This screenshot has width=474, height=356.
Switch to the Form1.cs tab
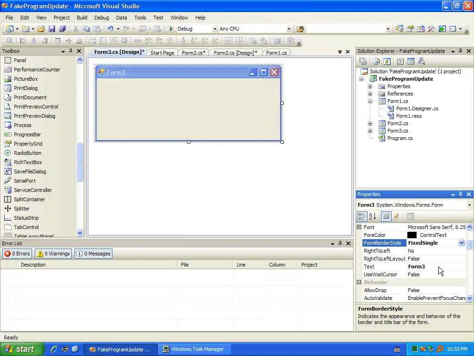[x=276, y=53]
